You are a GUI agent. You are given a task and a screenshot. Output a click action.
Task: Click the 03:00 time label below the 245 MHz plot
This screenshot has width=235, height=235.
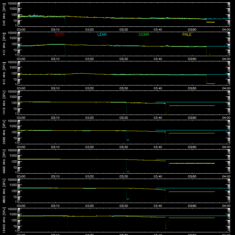[21, 30]
